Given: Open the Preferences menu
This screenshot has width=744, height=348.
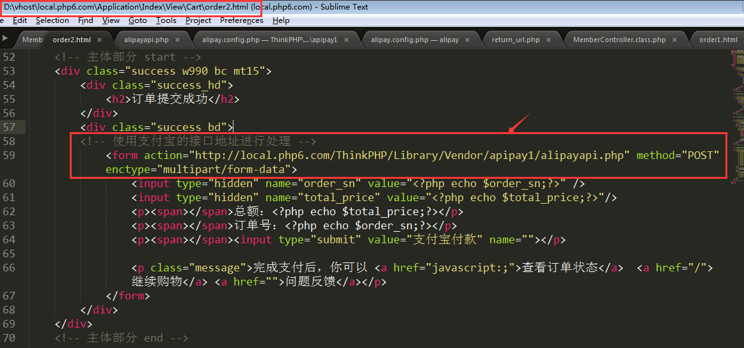Looking at the screenshot, I should click(241, 20).
